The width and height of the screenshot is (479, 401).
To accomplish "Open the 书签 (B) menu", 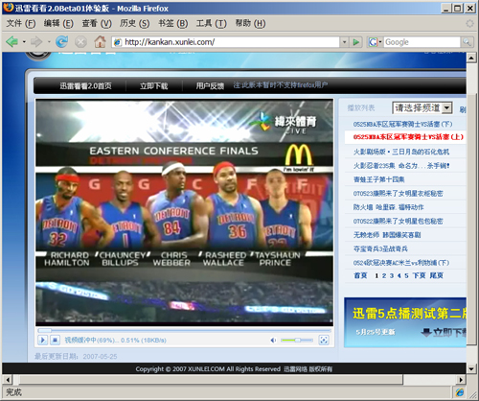I will pos(172,23).
